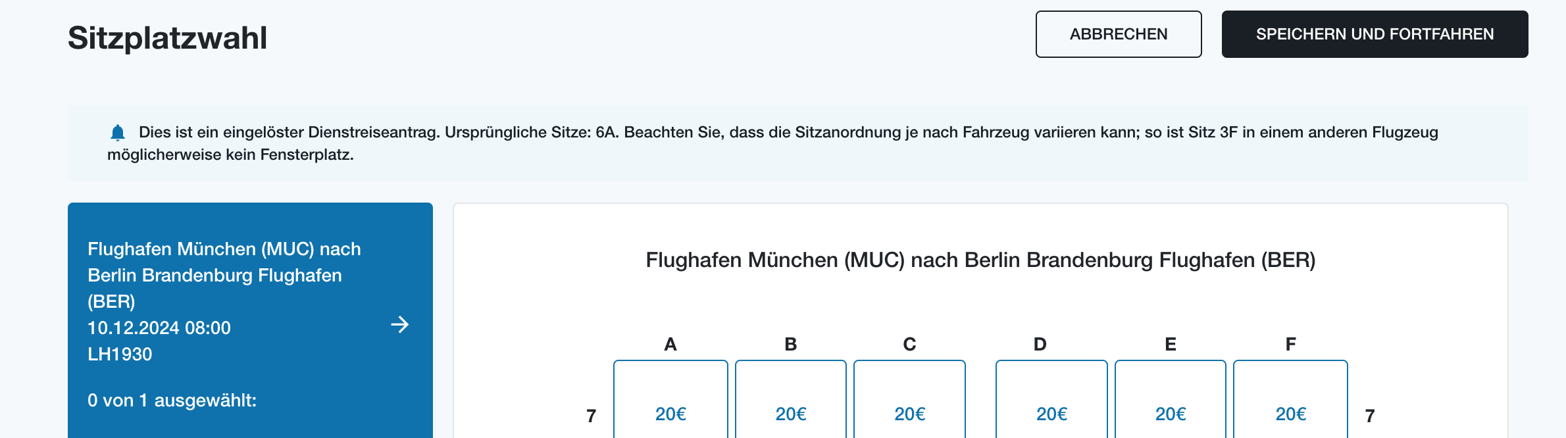Select seat 7E for 20€
The width and height of the screenshot is (1566, 438).
(1171, 399)
